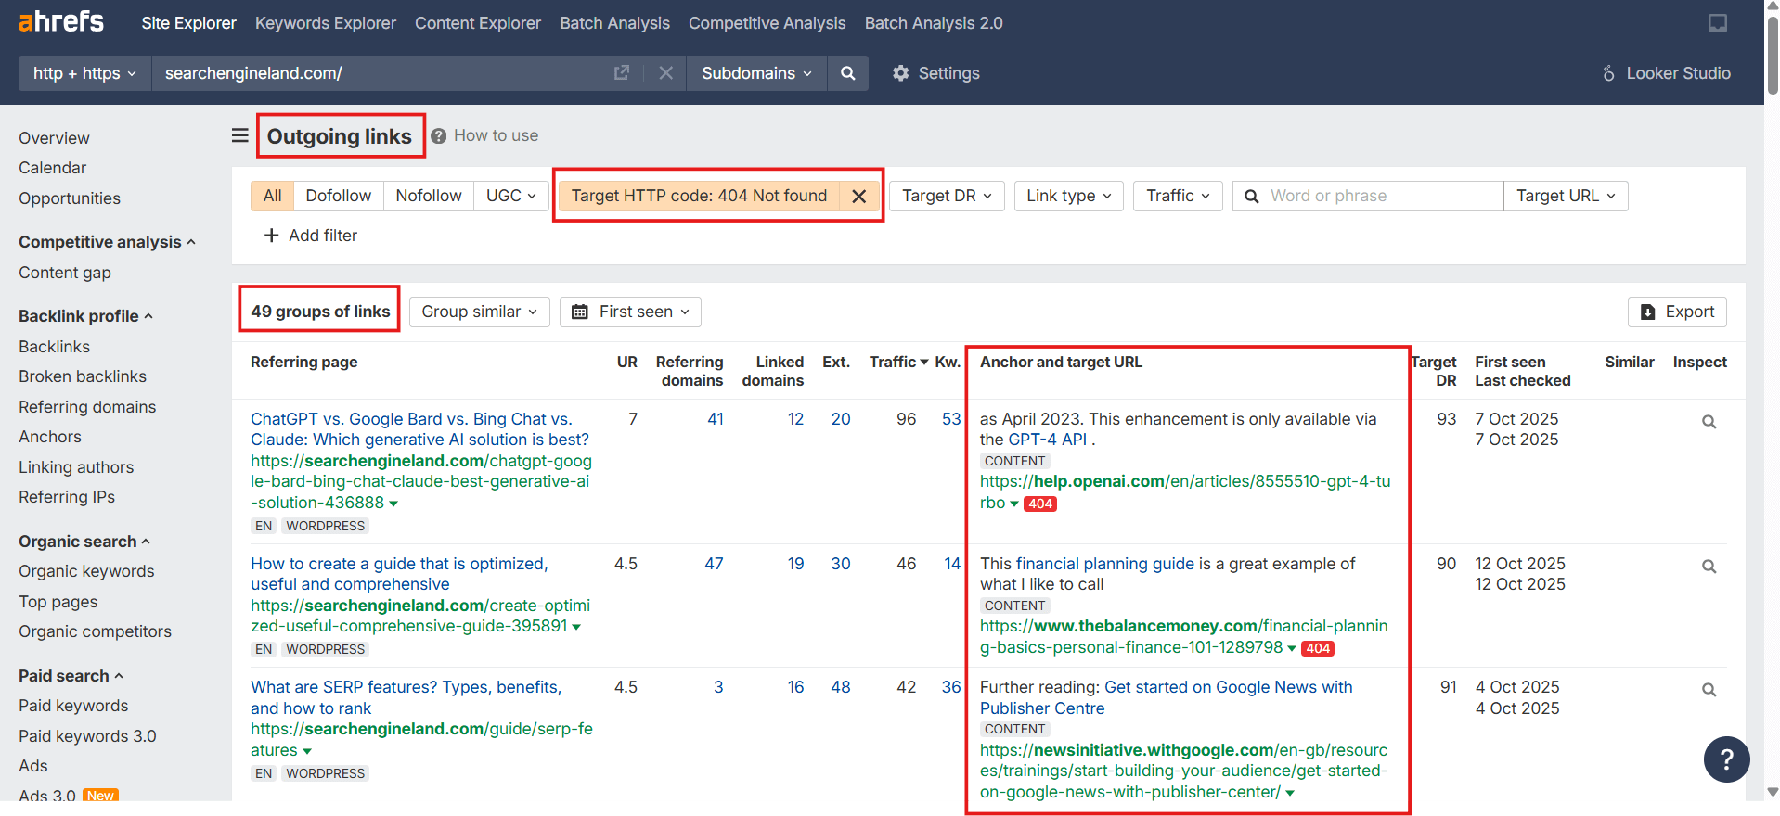The image size is (1780, 816).
Task: Switch to Content Explorer tab
Action: coord(478,23)
